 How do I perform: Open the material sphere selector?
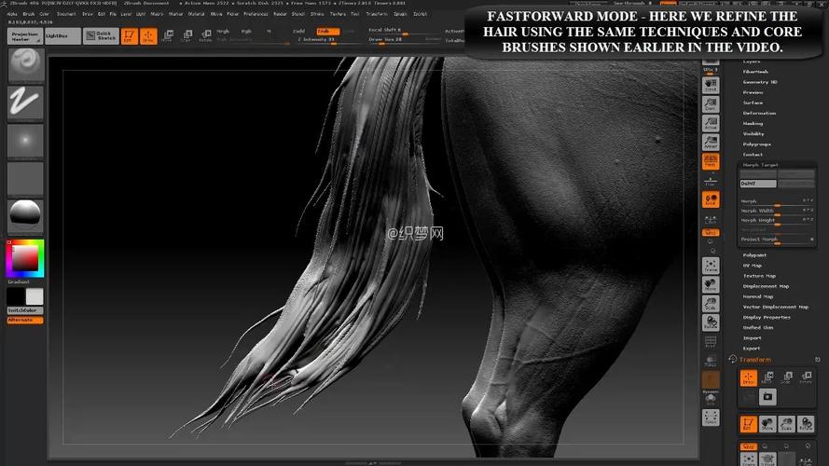click(25, 215)
